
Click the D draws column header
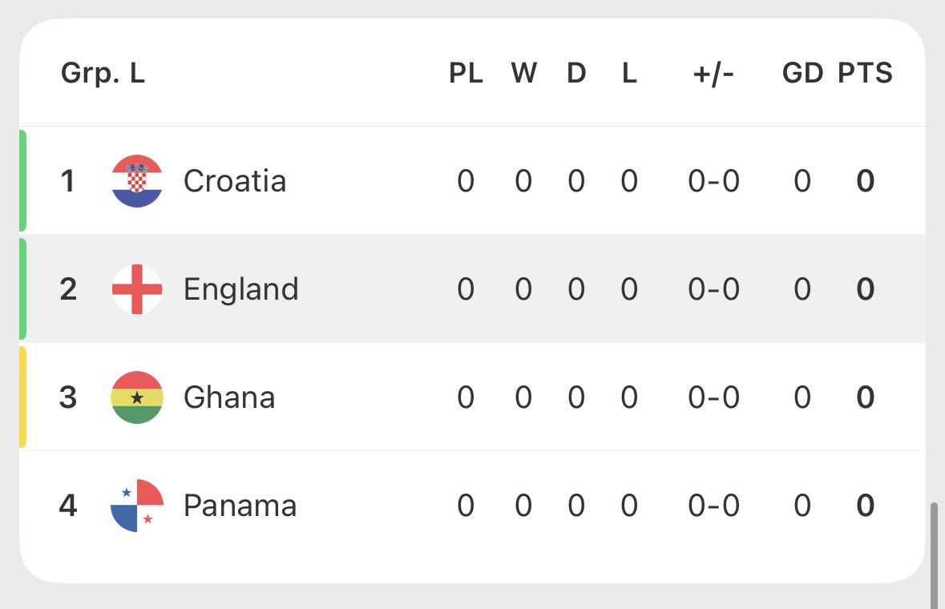click(x=576, y=73)
